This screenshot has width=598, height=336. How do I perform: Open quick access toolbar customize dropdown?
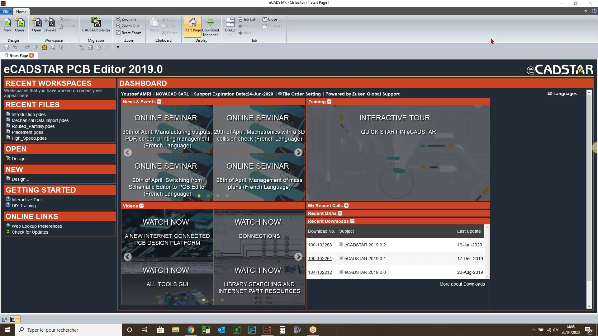tap(118, 47)
